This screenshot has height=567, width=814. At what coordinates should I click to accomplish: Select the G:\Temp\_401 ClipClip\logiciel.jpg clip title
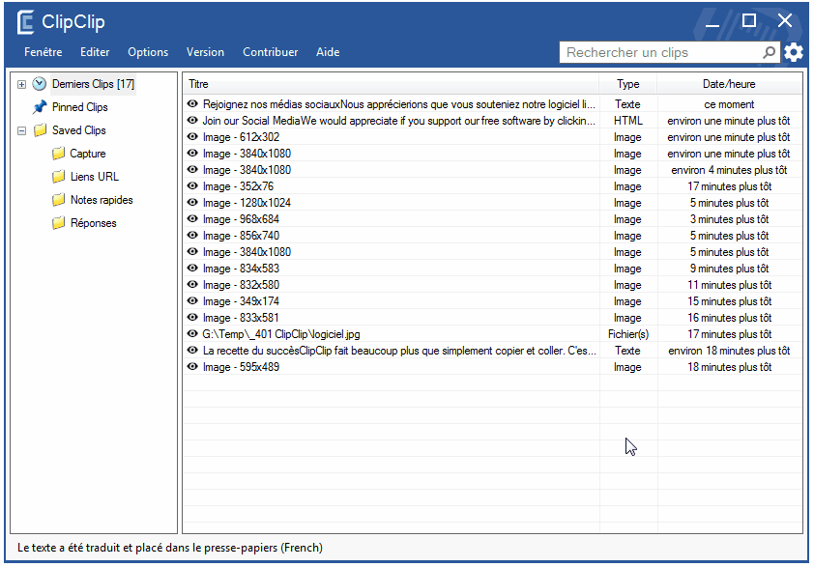(x=281, y=334)
